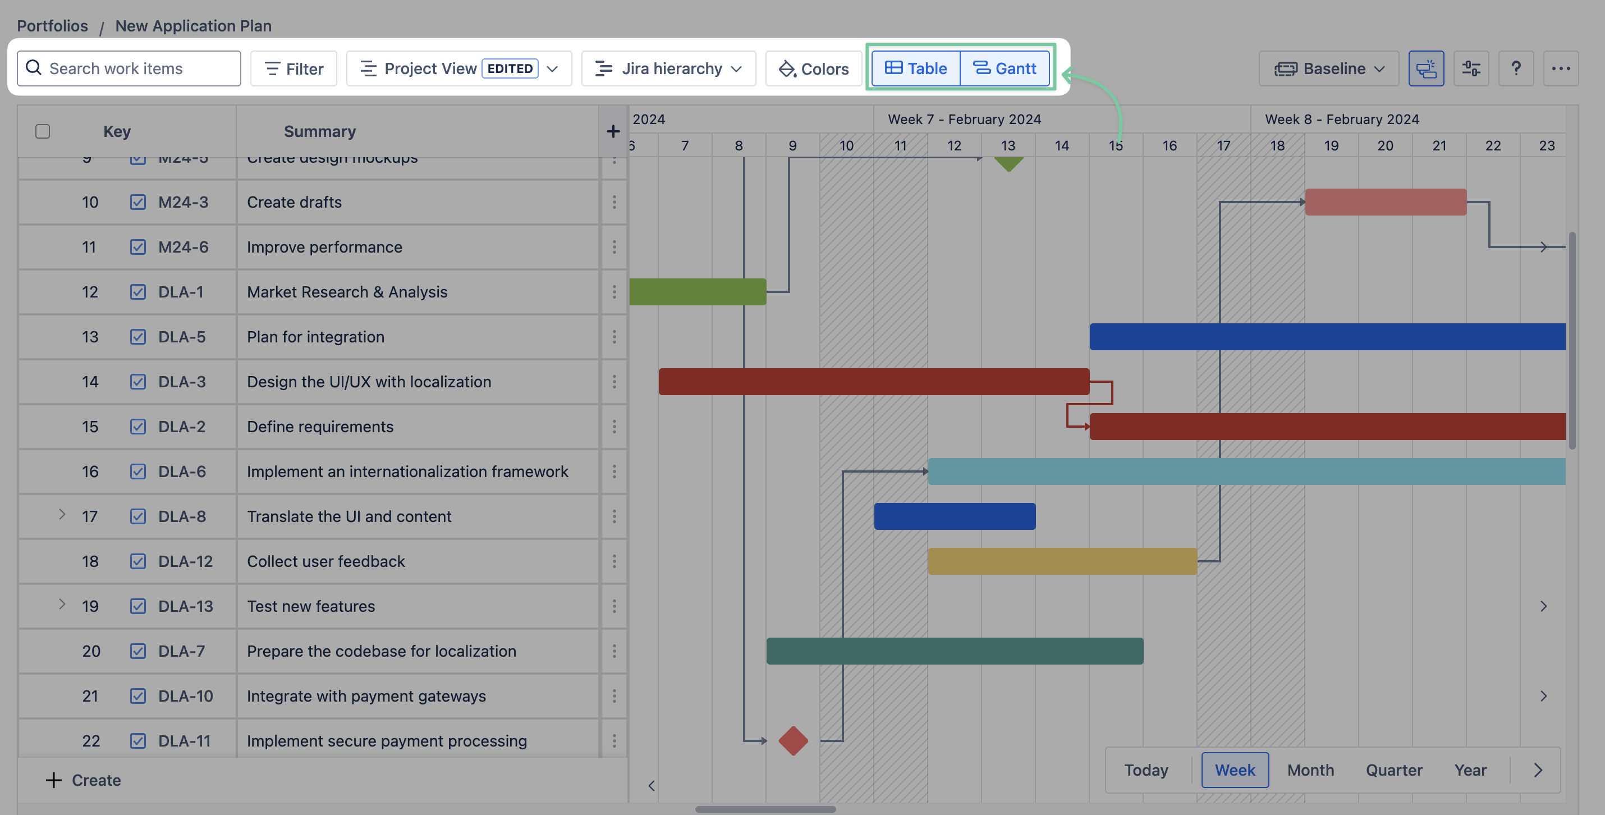Open row menu for Collect user feedback
This screenshot has width=1605, height=815.
coord(614,561)
